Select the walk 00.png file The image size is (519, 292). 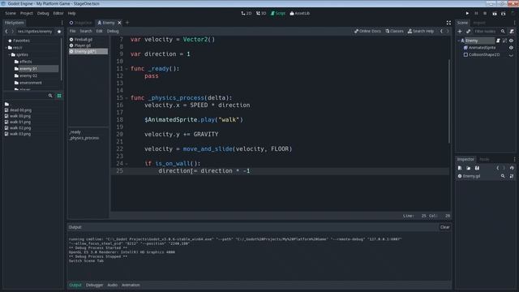point(19,116)
